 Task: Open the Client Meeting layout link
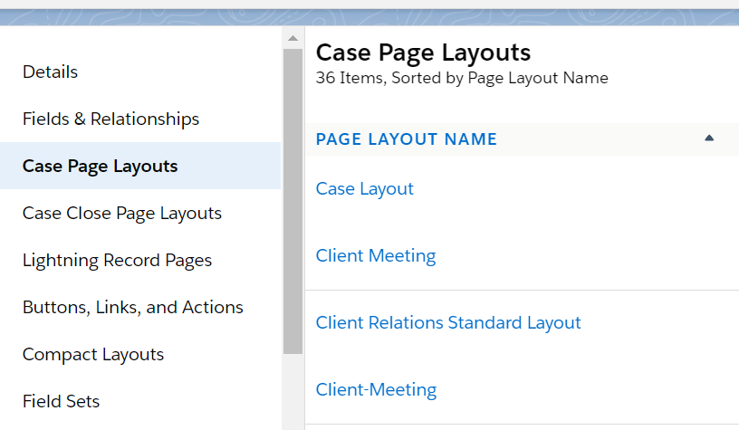tap(376, 255)
